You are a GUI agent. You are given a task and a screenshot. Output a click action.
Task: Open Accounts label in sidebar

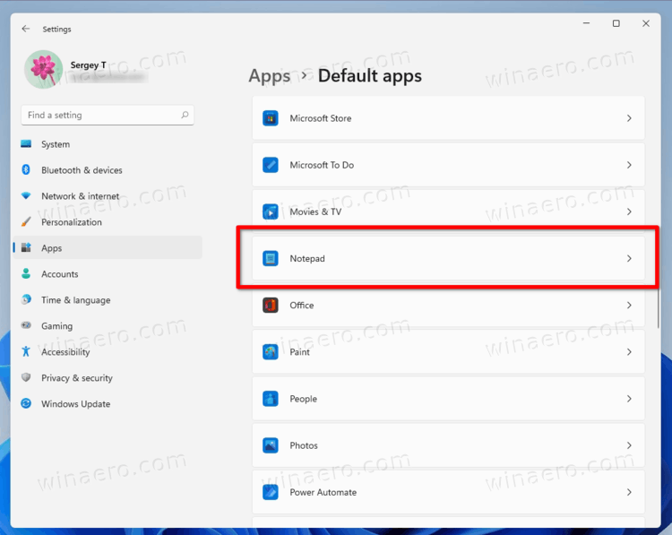pyautogui.click(x=60, y=274)
